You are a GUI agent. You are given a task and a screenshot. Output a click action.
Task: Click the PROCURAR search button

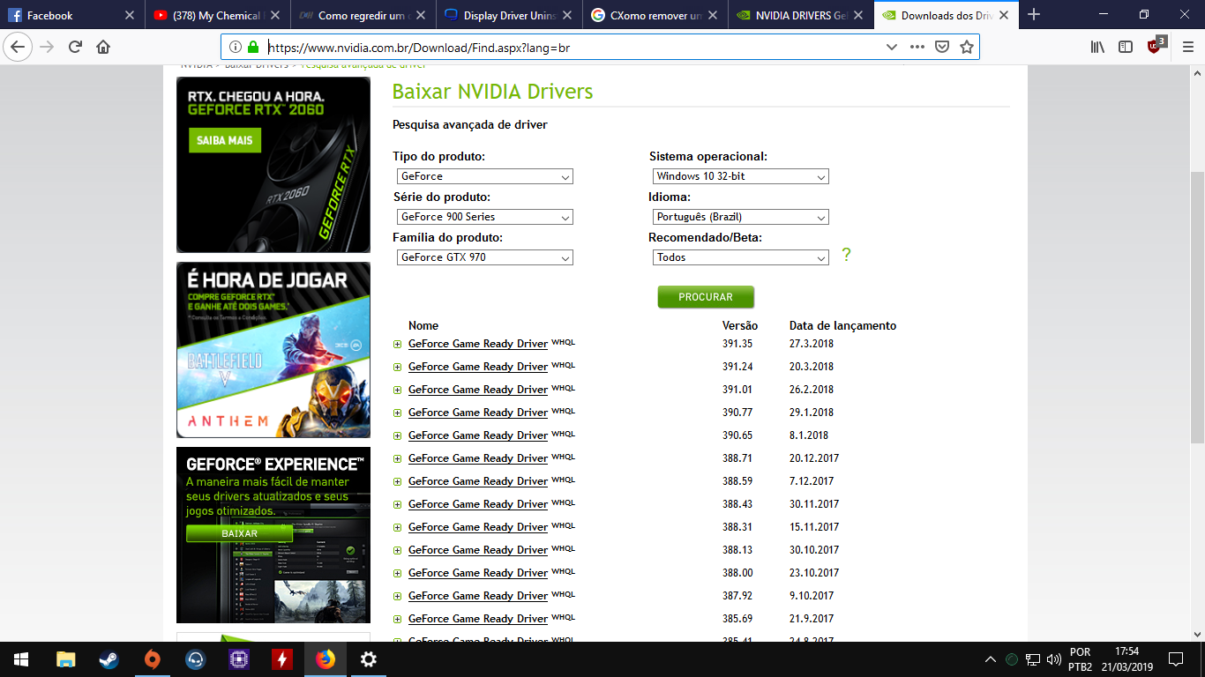[x=706, y=297]
